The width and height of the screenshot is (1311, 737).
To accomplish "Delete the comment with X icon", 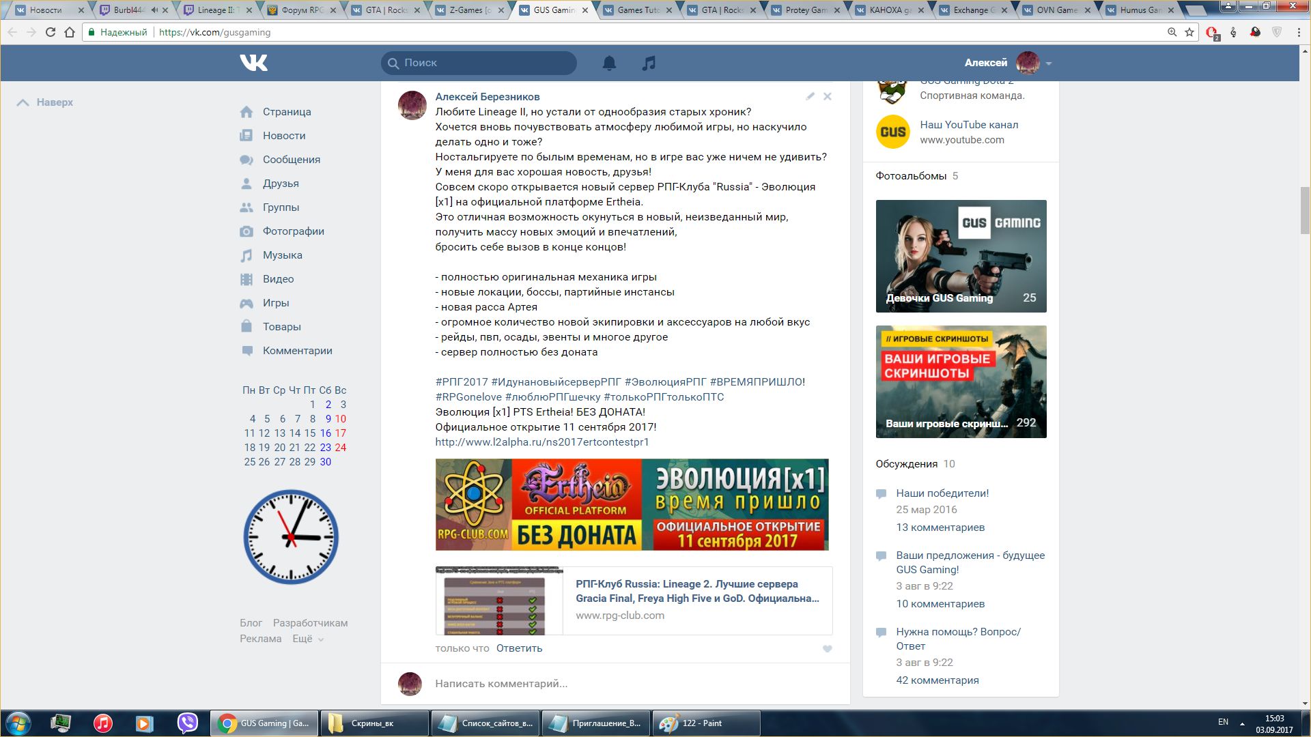I will pyautogui.click(x=827, y=96).
